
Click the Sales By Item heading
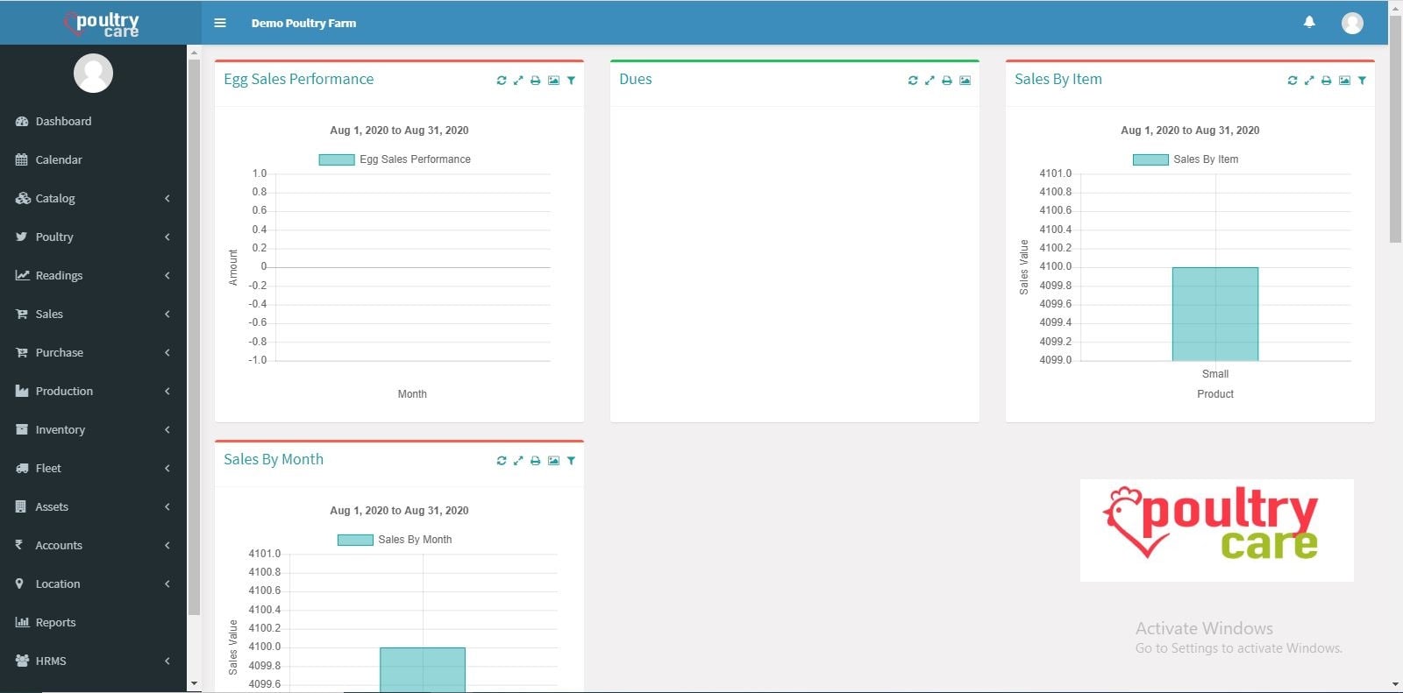pyautogui.click(x=1058, y=79)
